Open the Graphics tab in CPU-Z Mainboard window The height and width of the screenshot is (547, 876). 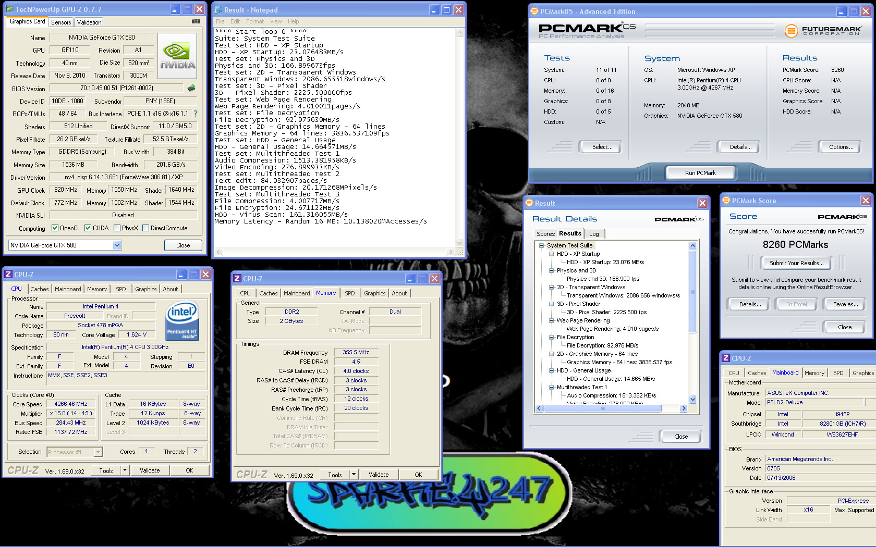pos(862,373)
